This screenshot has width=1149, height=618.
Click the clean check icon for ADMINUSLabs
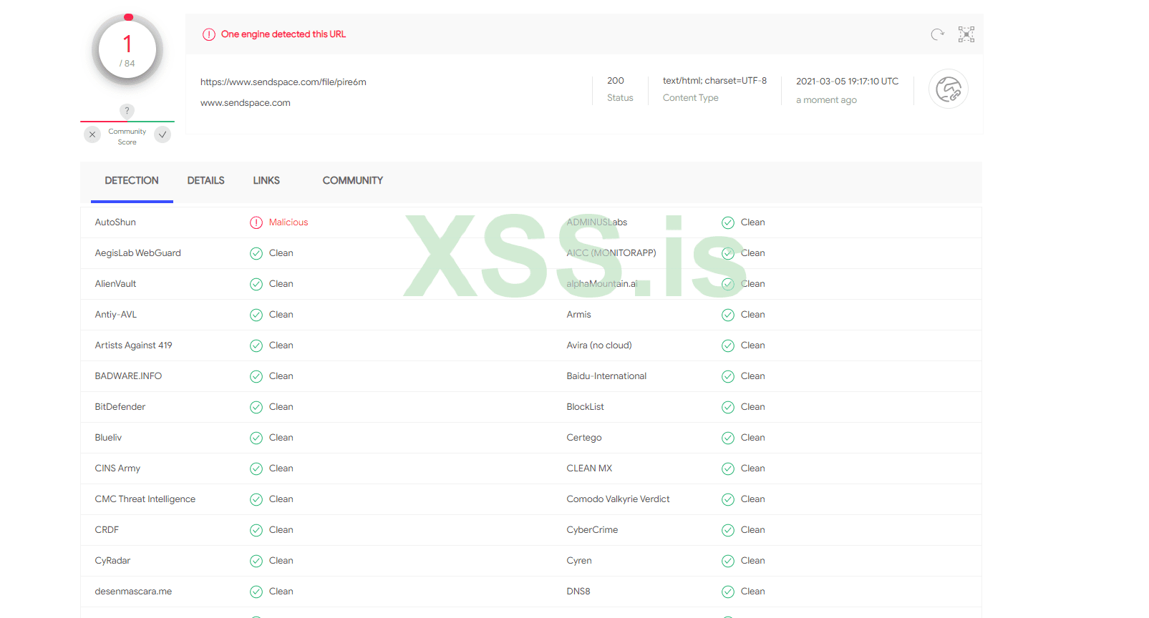[x=728, y=222]
